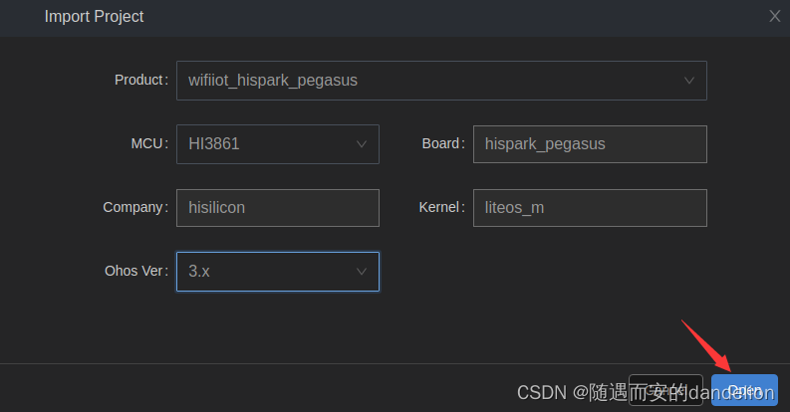790x412 pixels.
Task: Click the Ohos Ver chevron arrow
Action: (x=362, y=272)
